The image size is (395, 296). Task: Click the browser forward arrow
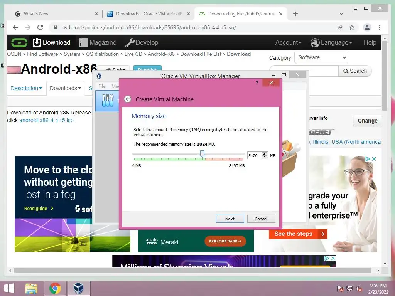point(28,27)
